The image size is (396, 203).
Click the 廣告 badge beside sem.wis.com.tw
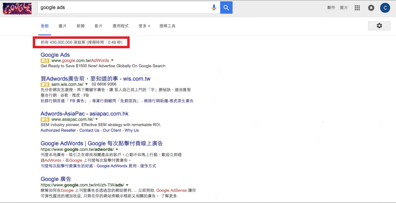(45, 85)
